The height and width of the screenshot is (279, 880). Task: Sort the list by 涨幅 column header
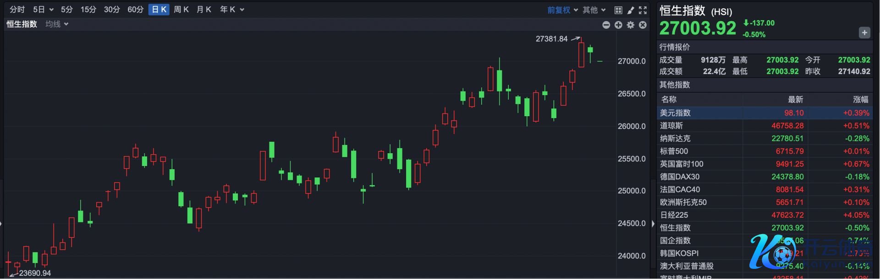coord(860,99)
